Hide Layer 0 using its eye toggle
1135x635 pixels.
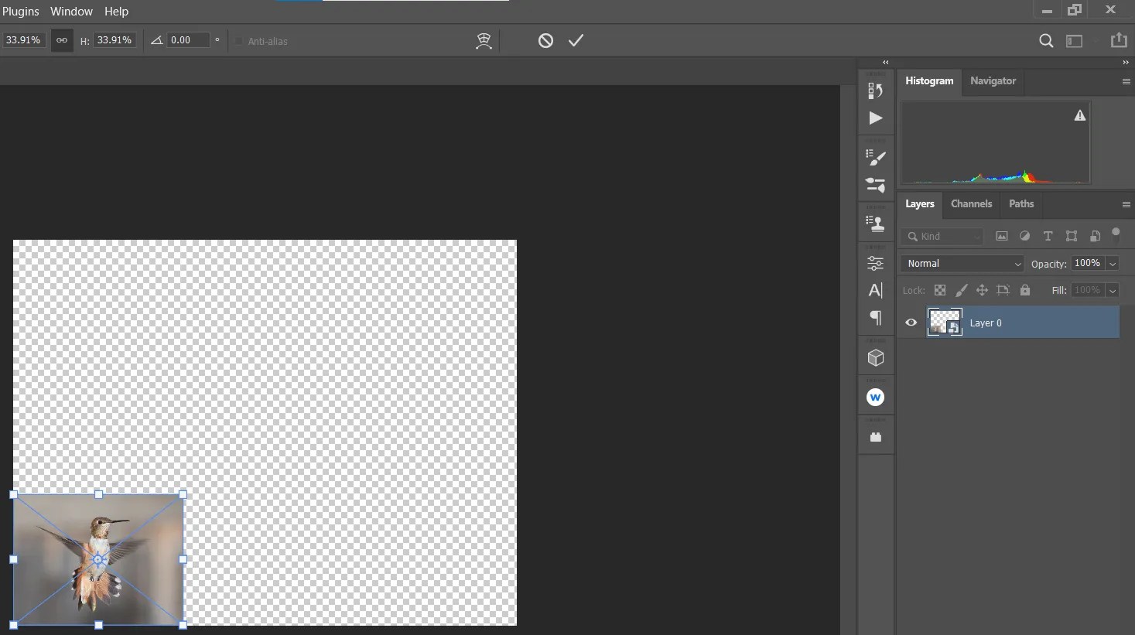911,322
